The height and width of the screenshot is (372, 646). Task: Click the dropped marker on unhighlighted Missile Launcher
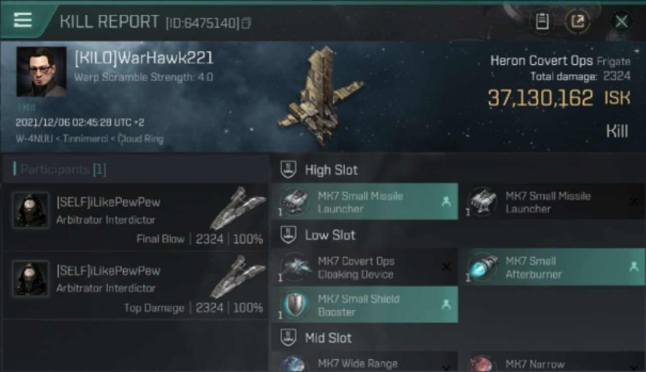click(634, 201)
